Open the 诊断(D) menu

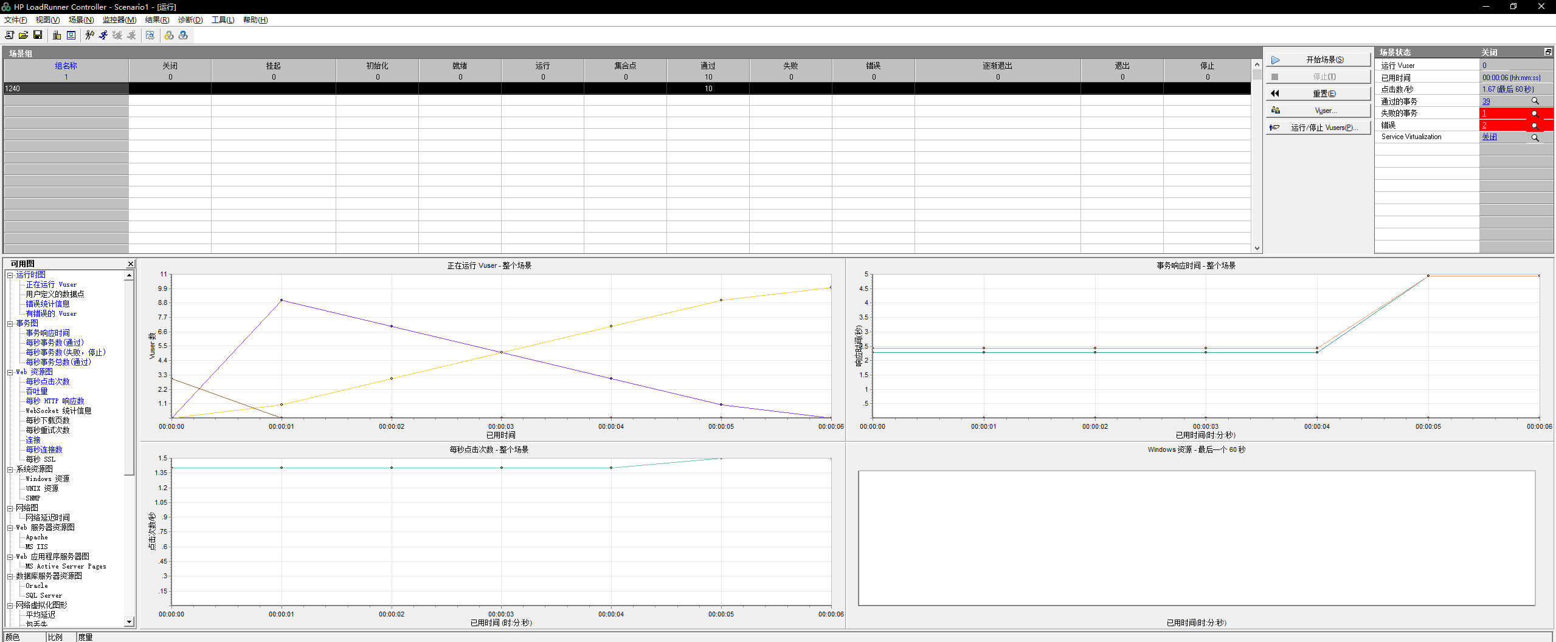pyautogui.click(x=190, y=20)
